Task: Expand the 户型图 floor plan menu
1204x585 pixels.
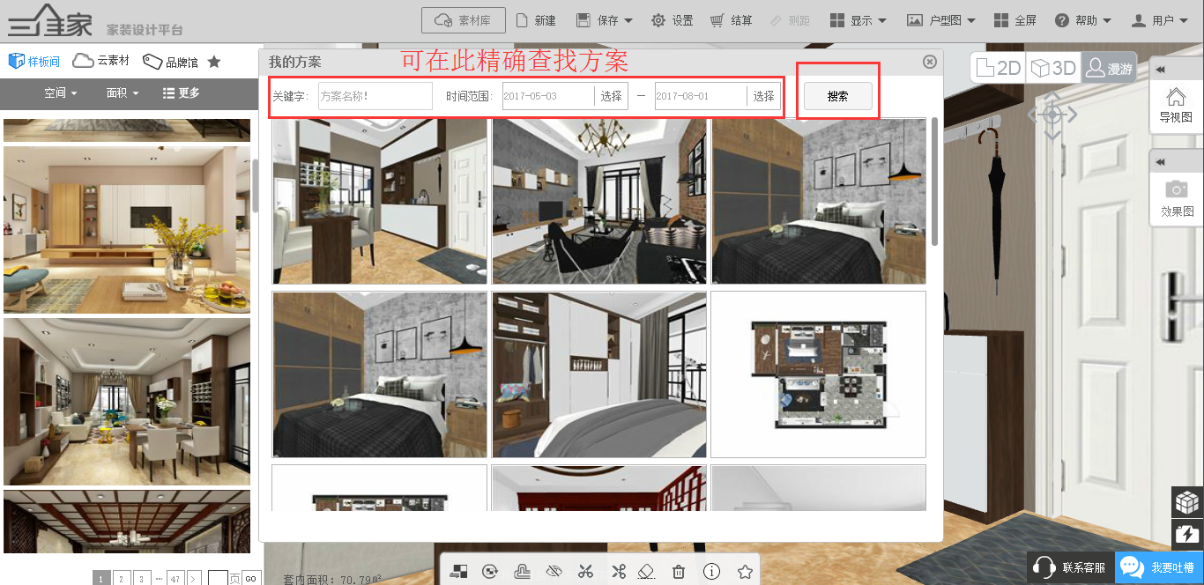Action: pyautogui.click(x=941, y=20)
